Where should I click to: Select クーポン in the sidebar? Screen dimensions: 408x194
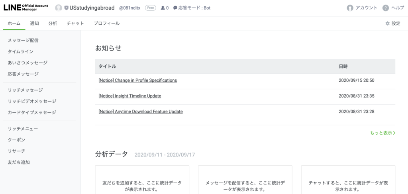tap(16, 140)
